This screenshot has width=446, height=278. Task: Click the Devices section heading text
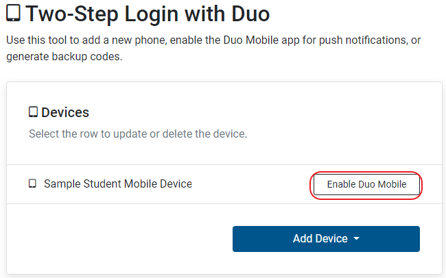click(65, 112)
